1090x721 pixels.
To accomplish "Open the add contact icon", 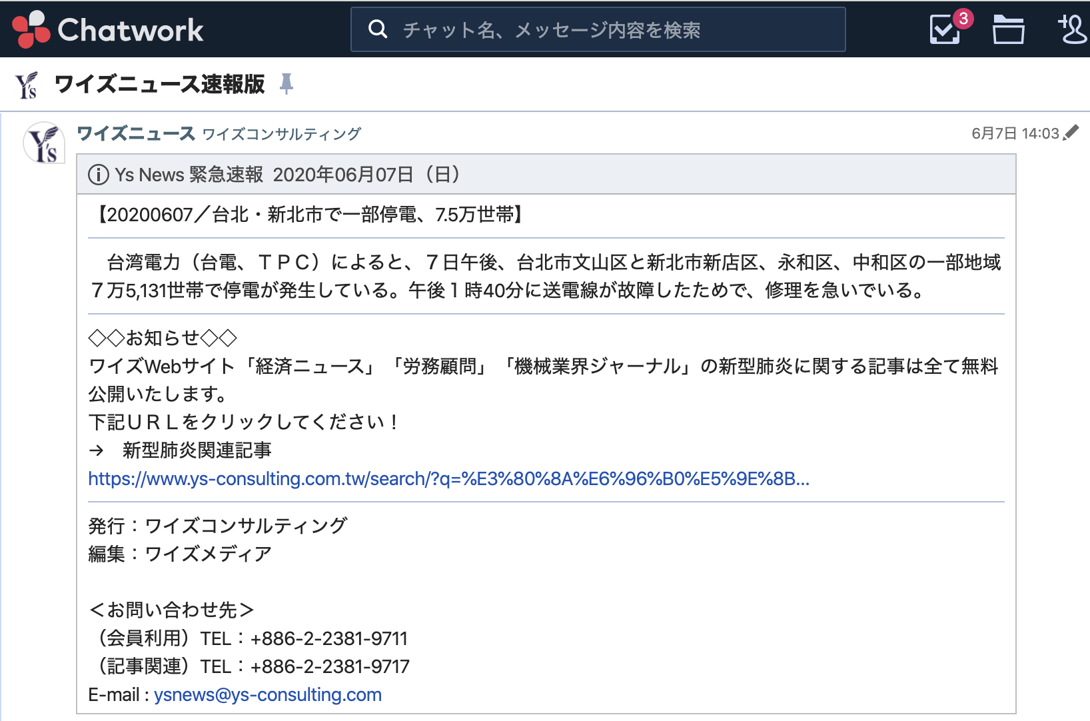I will pos(1073,29).
